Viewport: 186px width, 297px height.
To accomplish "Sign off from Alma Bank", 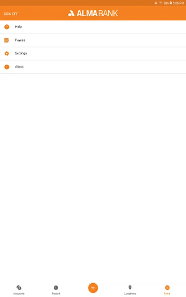I will click(11, 14).
